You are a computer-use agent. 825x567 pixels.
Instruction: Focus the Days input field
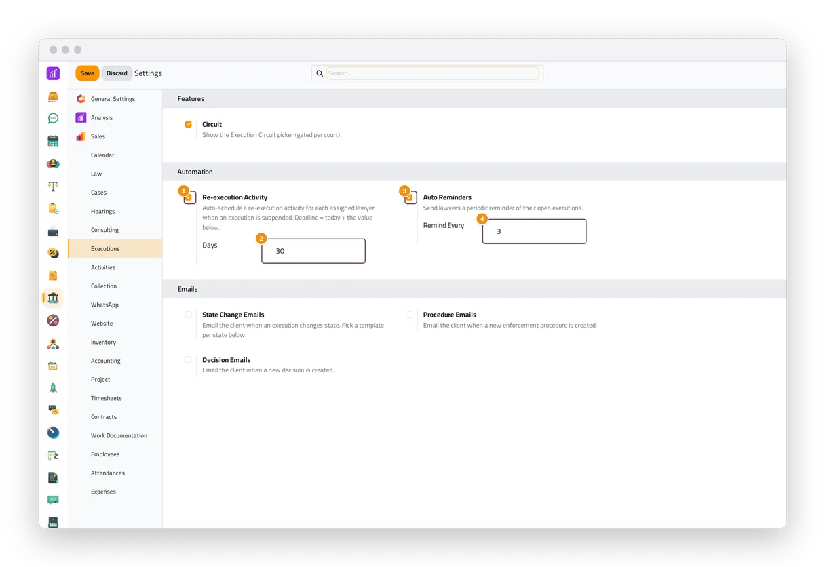pos(313,251)
